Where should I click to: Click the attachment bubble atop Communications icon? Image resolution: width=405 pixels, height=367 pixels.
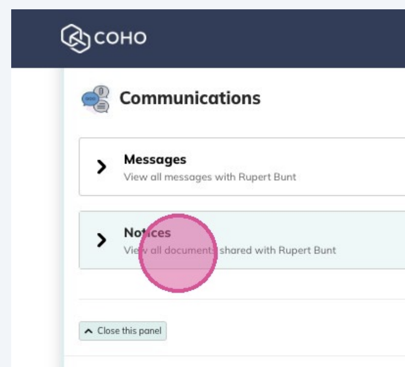point(103,91)
